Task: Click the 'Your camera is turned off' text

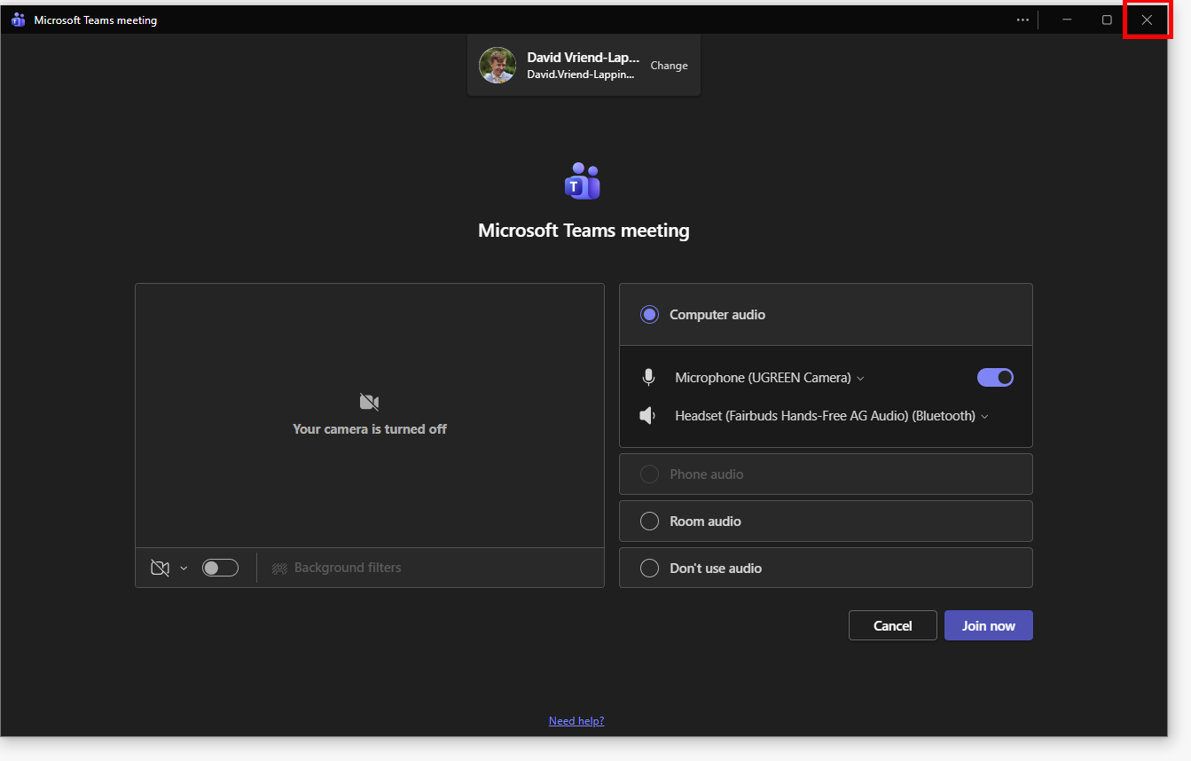Action: [370, 429]
